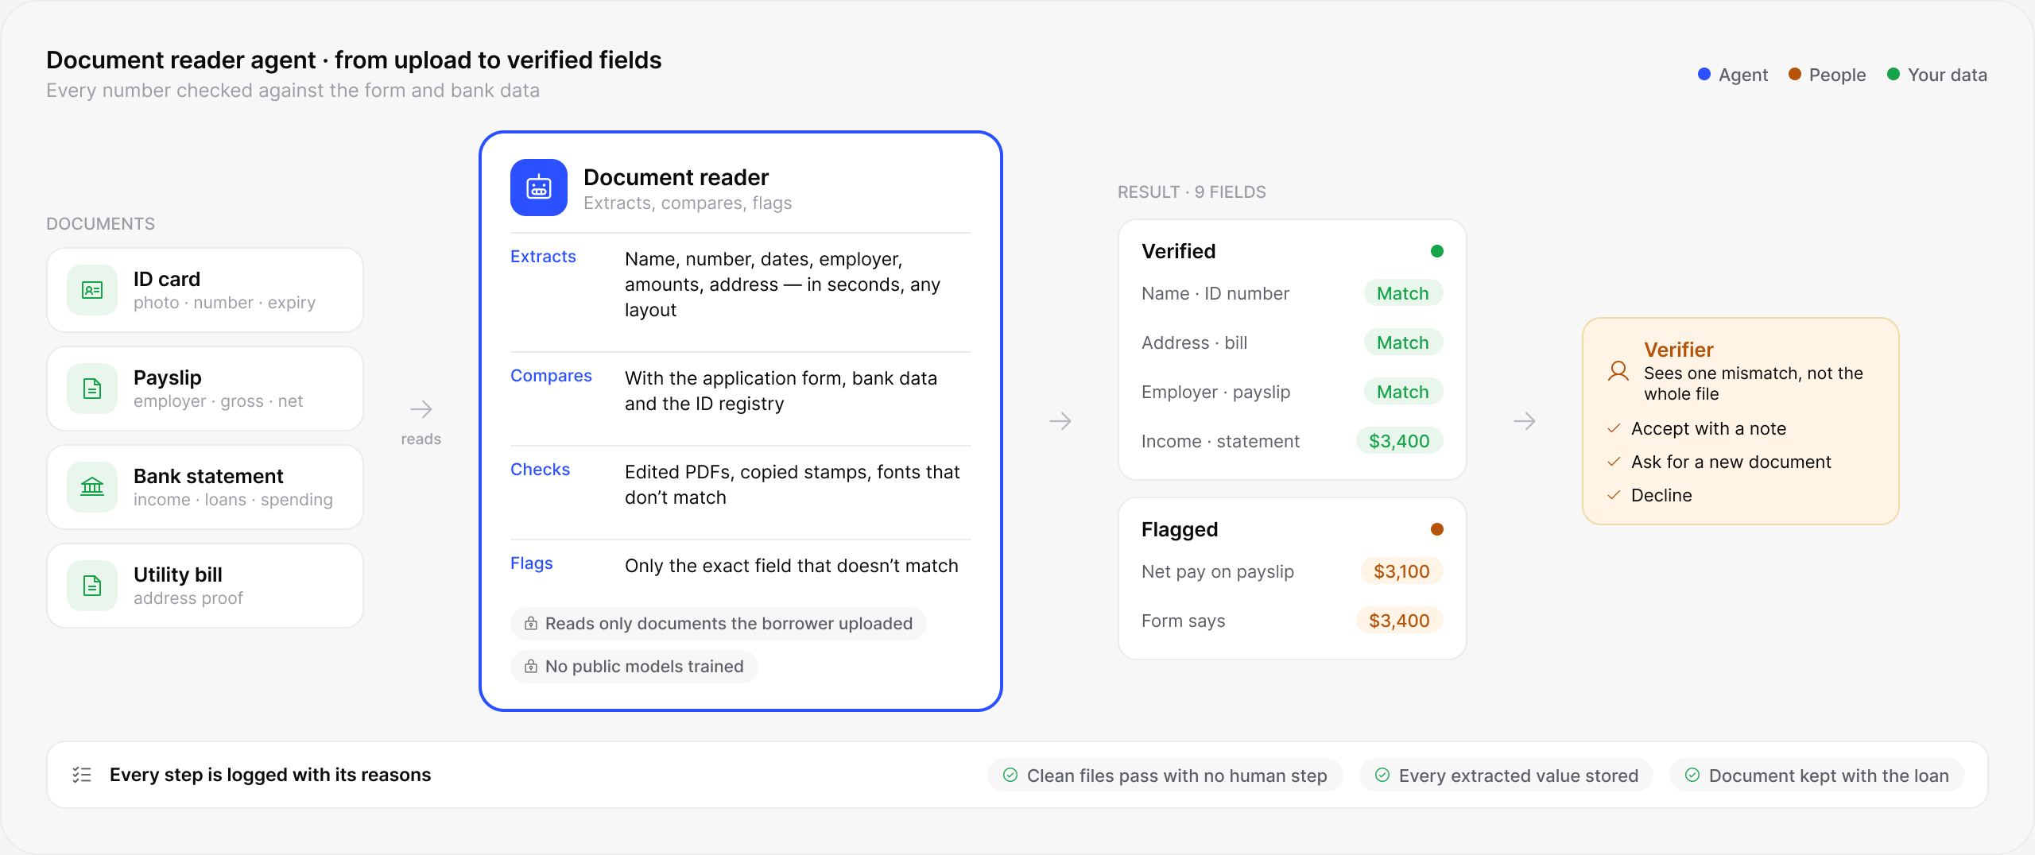Image resolution: width=2035 pixels, height=855 pixels.
Task: Click the orange People legend dot
Action: click(1795, 74)
